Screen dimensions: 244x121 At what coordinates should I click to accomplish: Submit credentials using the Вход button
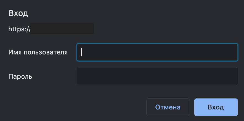tap(216, 107)
